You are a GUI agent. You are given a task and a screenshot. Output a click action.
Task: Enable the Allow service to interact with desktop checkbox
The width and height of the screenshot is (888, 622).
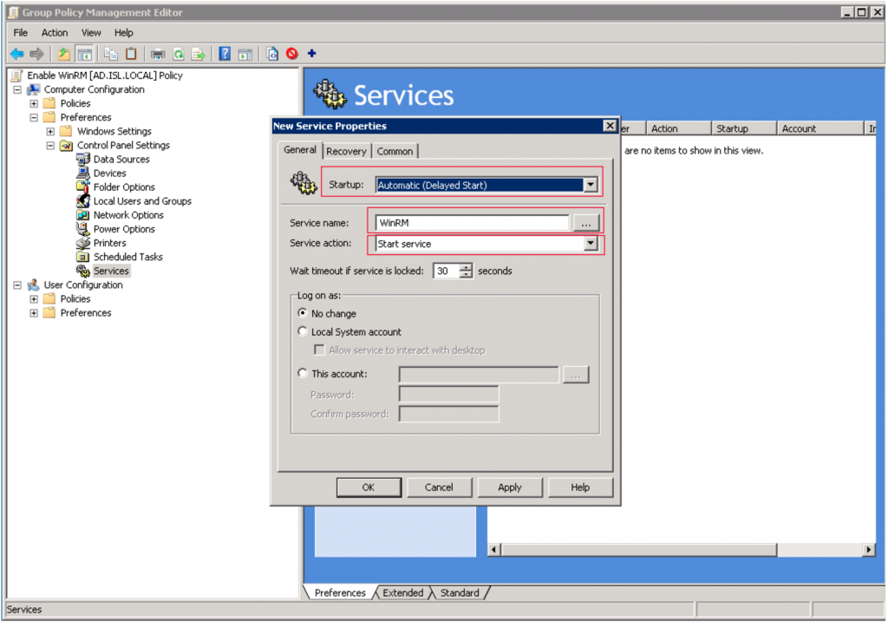[319, 350]
